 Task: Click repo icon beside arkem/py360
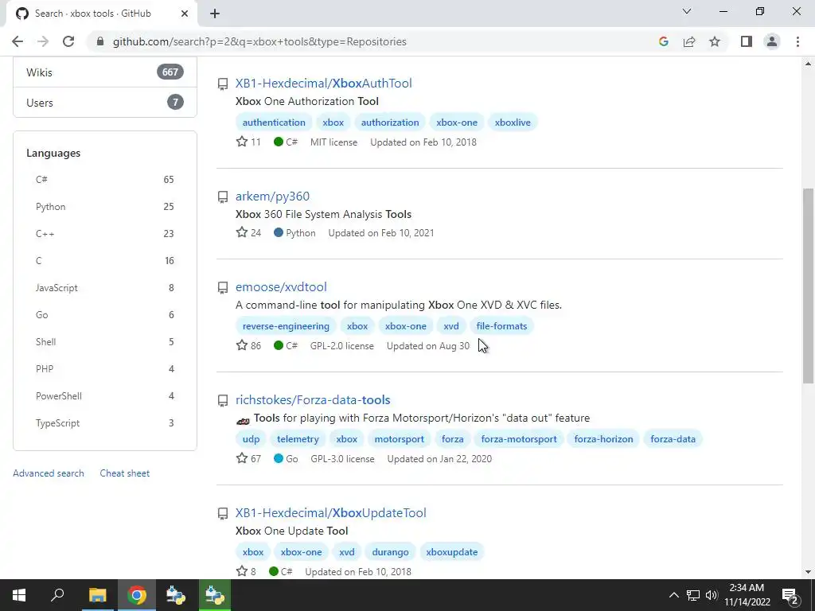coord(223,197)
